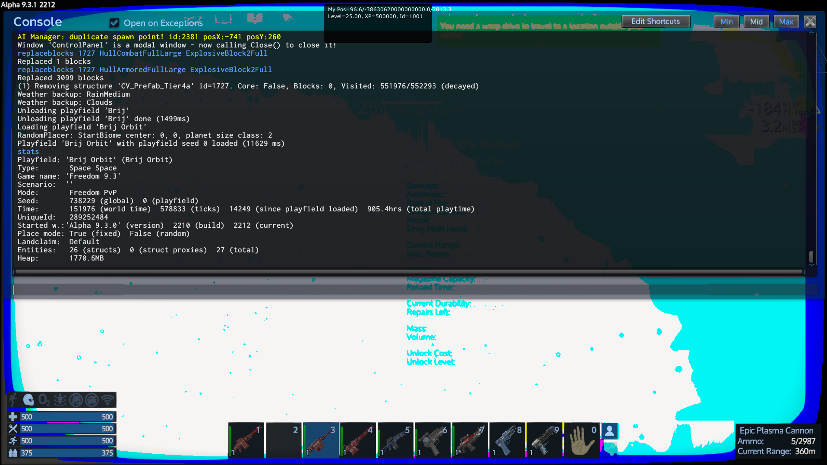Viewport: 827px width, 465px height.
Task: Click the Ammo 5/2987 readout
Action: point(776,441)
